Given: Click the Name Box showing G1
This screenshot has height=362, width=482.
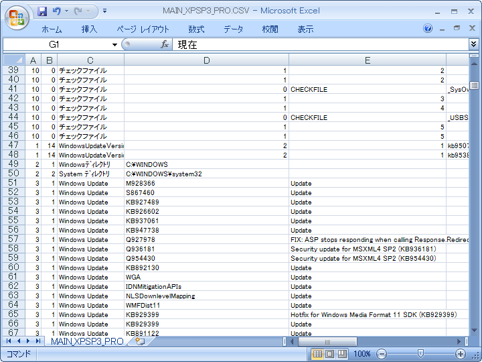Looking at the screenshot, I should tap(57, 45).
